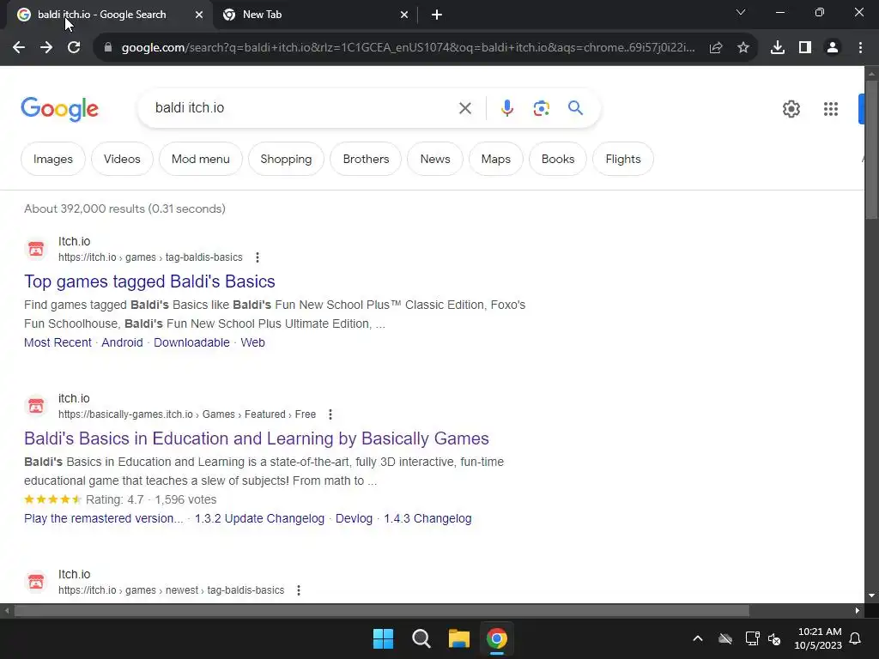Open the Downloadable sitelink

191,342
